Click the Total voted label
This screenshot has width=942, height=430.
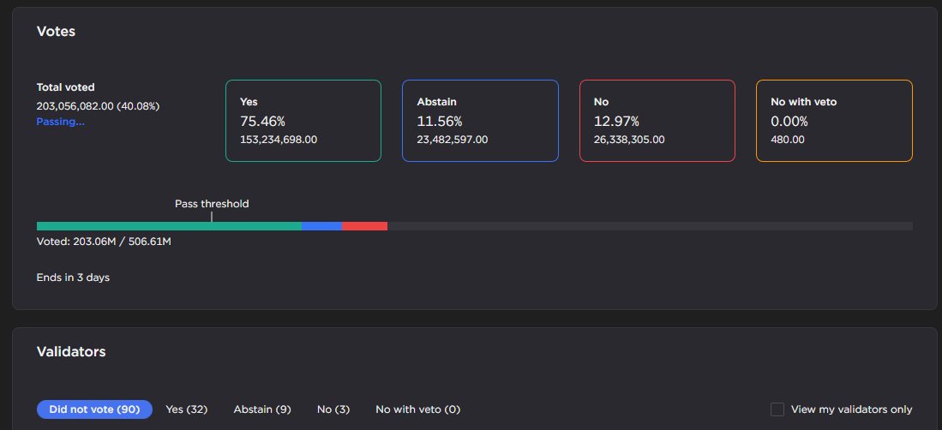click(65, 87)
